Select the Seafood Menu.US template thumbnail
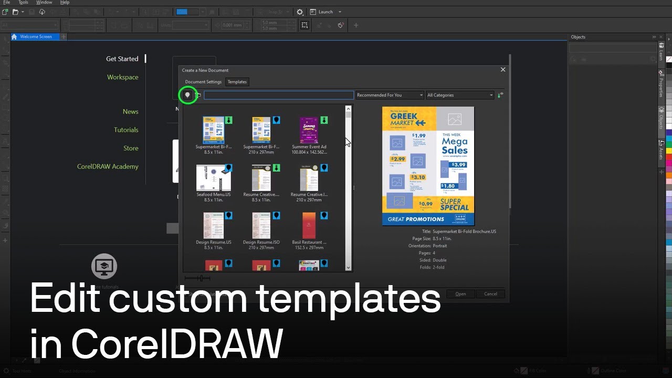The image size is (672, 378). point(214,178)
